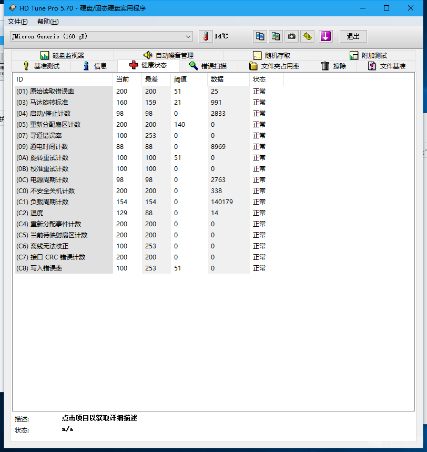Screen dimensions: 427x452
Task: Click the blue info icon on 信息 tab
Action: pyautogui.click(x=86, y=66)
